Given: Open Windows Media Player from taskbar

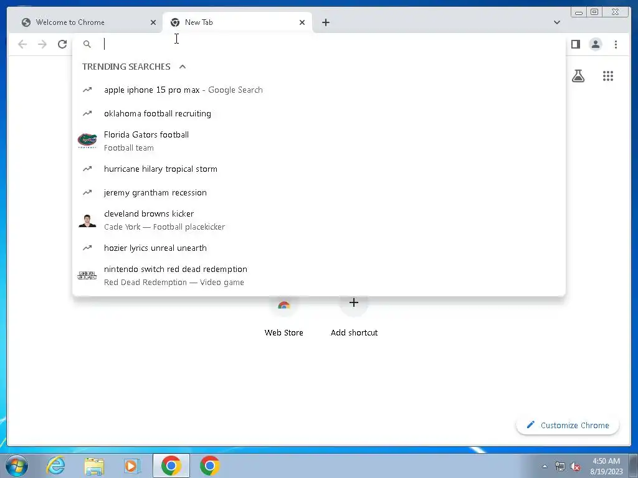Looking at the screenshot, I should click(x=132, y=466).
